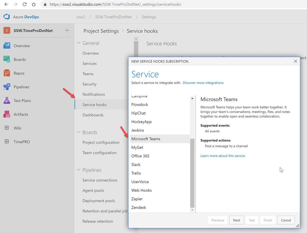Viewport: 307px width, 233px height.
Task: Click the Azure DevOps logo icon
Action: 7,17
